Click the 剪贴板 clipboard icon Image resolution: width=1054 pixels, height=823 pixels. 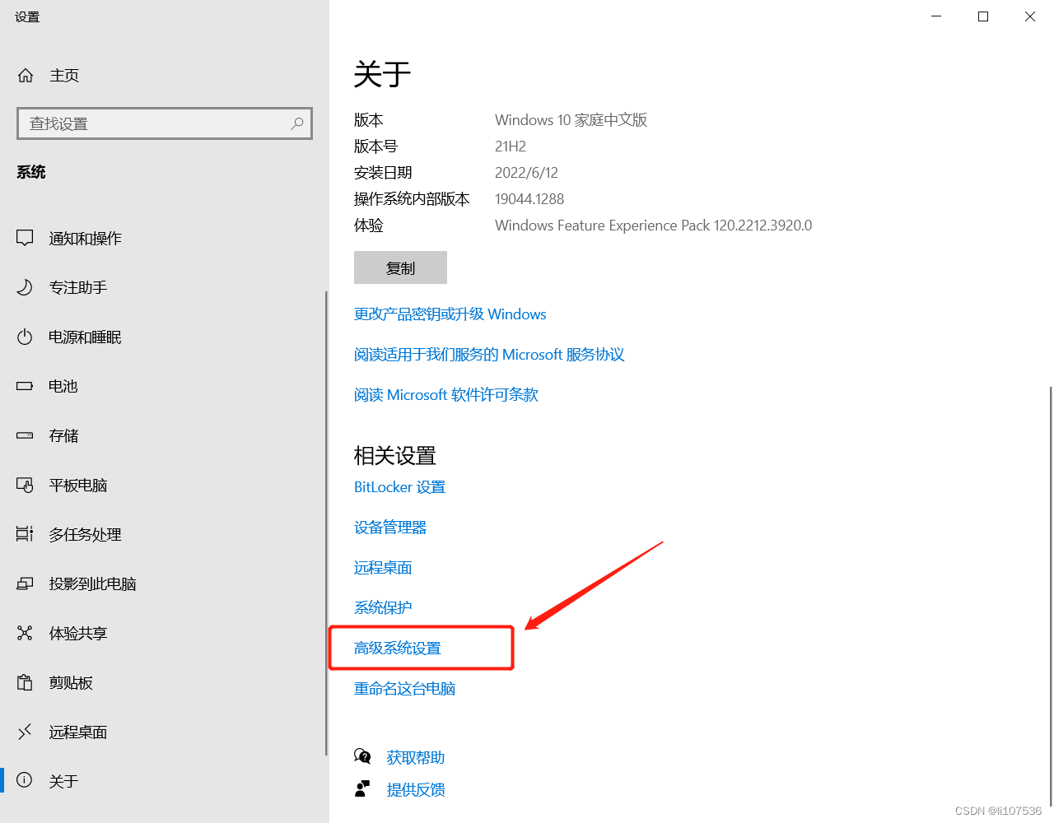(x=25, y=682)
